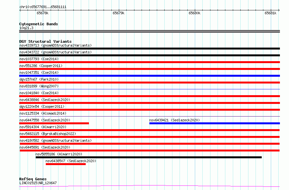Select the black bar under nsv5855186
289x190 pixels.
[x=148, y=158]
